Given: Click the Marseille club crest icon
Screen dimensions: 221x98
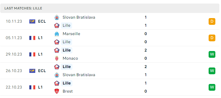Looking at the screenshot, I should click(x=57, y=34).
